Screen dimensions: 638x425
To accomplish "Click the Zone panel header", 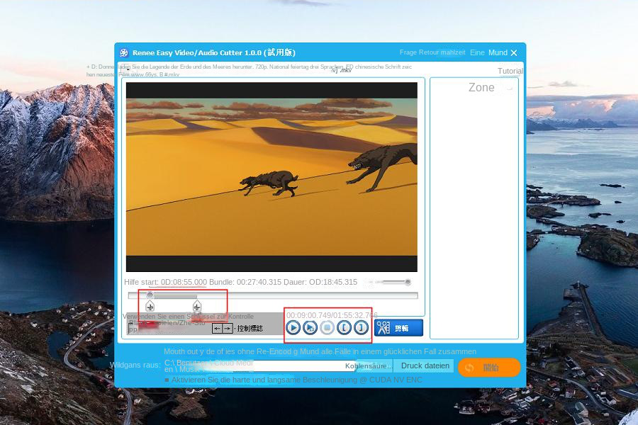I will click(x=481, y=87).
